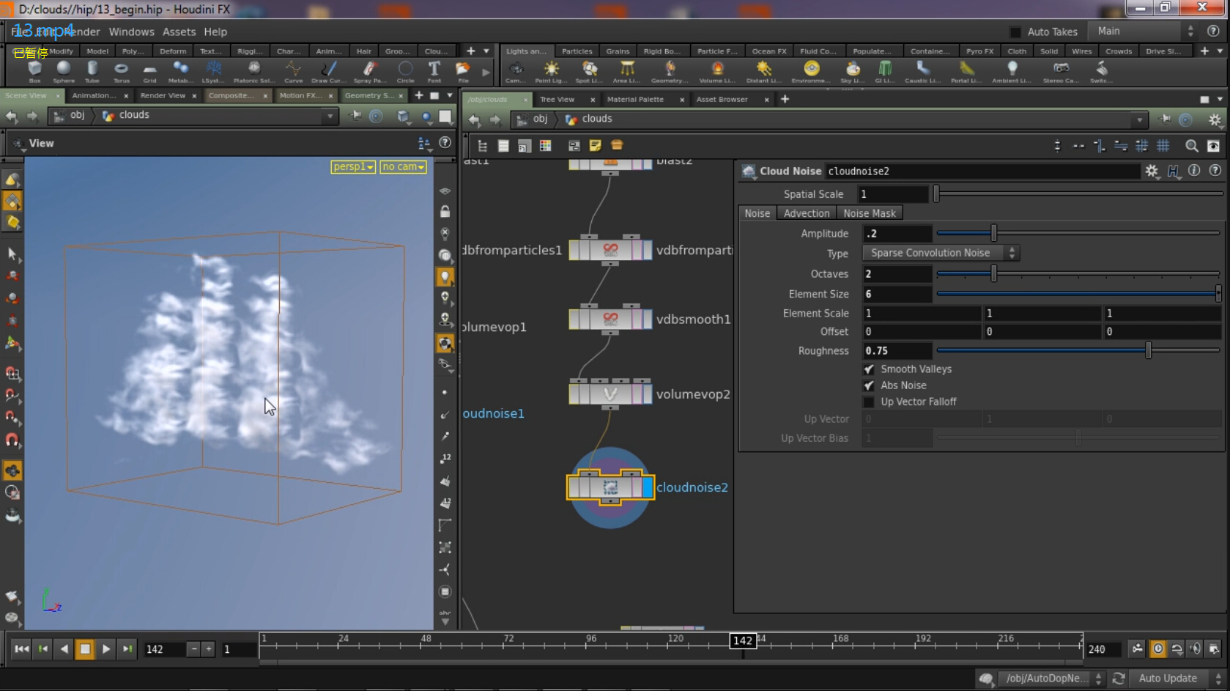
Task: Expand more shelf tools arrow after File
Action: (x=486, y=71)
